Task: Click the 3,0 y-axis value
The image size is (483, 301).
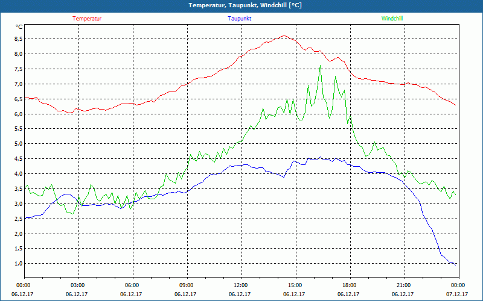Action: [x=19, y=204]
